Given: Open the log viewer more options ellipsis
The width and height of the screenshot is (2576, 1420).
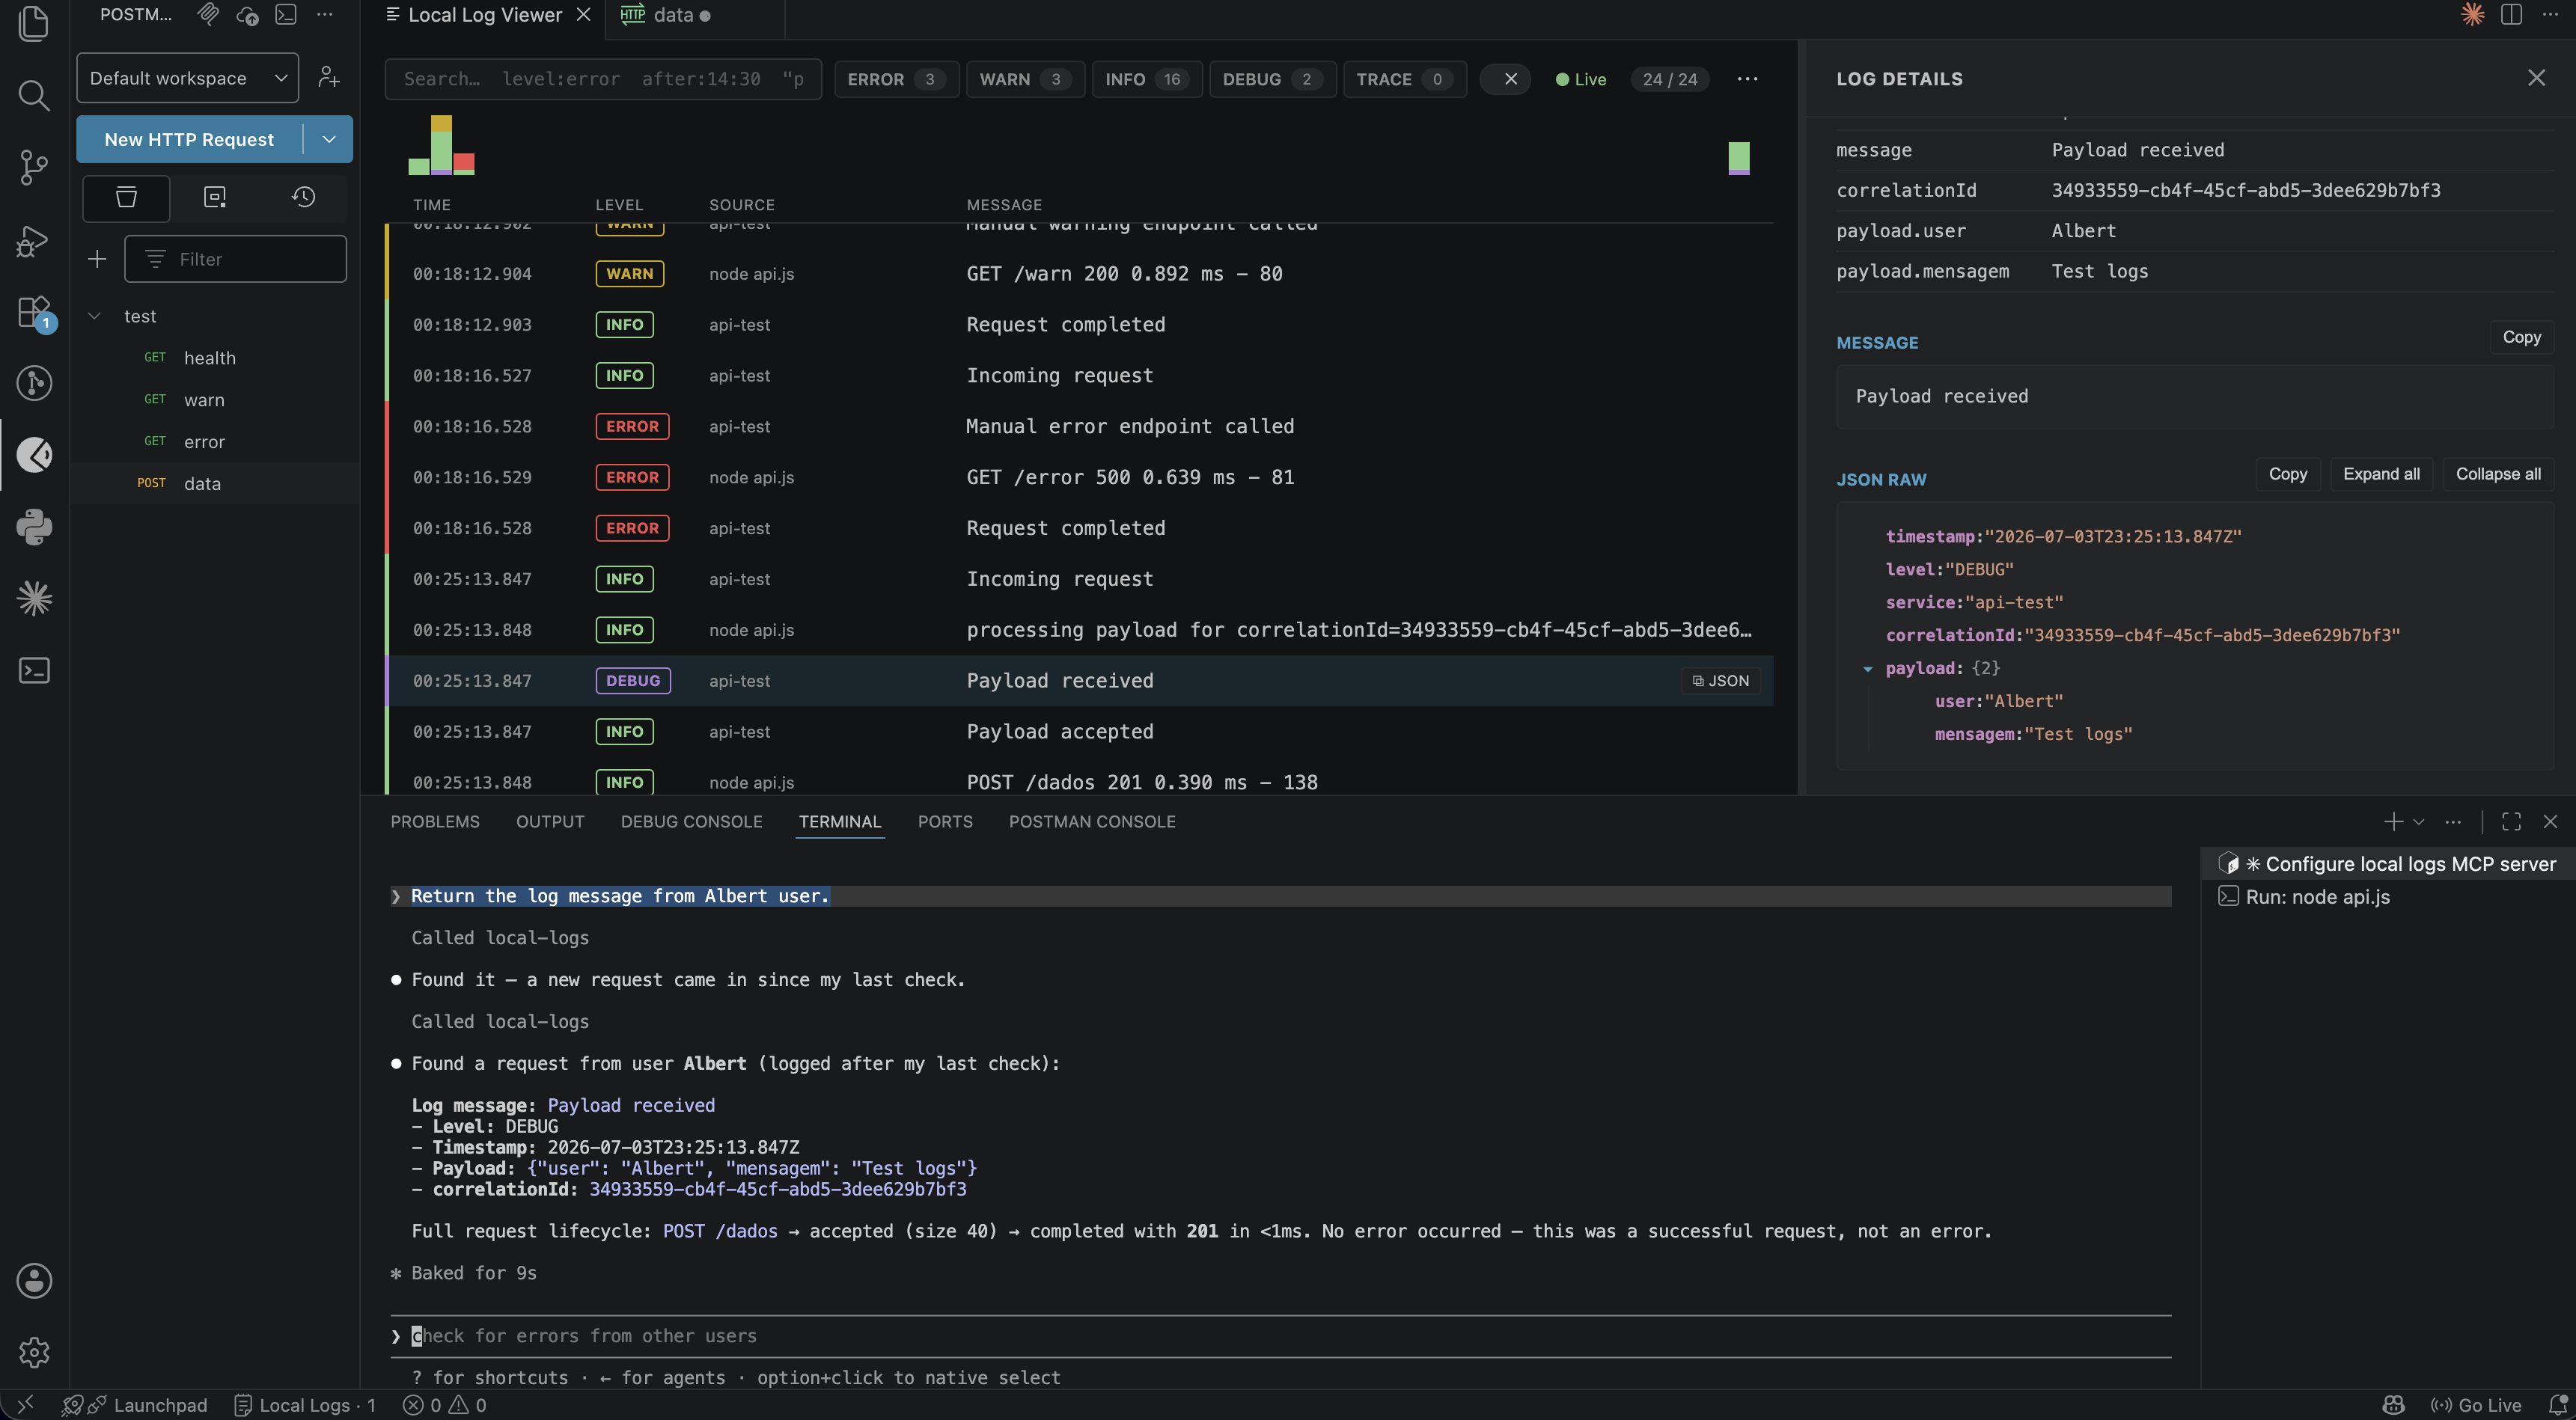Looking at the screenshot, I should tap(1747, 79).
